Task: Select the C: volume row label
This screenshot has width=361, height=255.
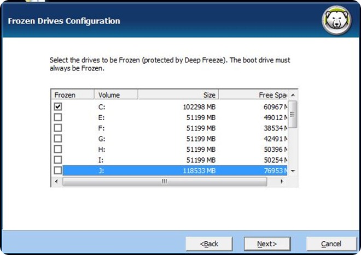Action: tap(102, 107)
